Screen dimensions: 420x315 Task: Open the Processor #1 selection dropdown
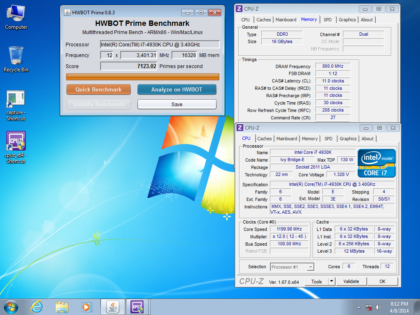click(292, 267)
